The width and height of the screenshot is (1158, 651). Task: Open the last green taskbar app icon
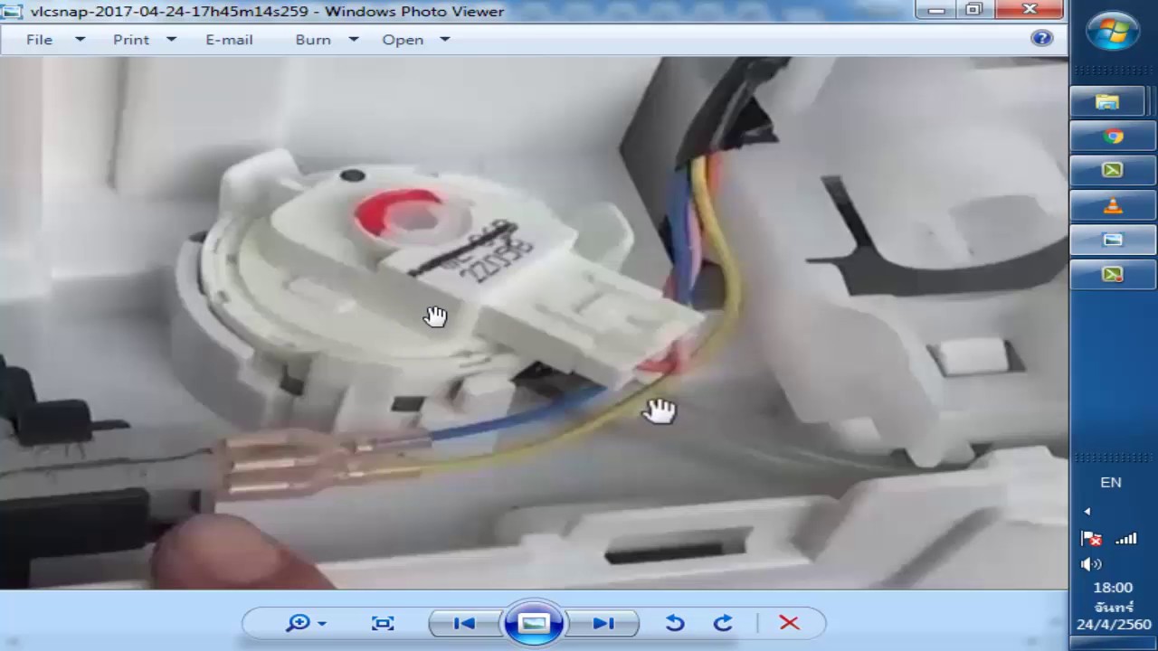pyautogui.click(x=1113, y=274)
